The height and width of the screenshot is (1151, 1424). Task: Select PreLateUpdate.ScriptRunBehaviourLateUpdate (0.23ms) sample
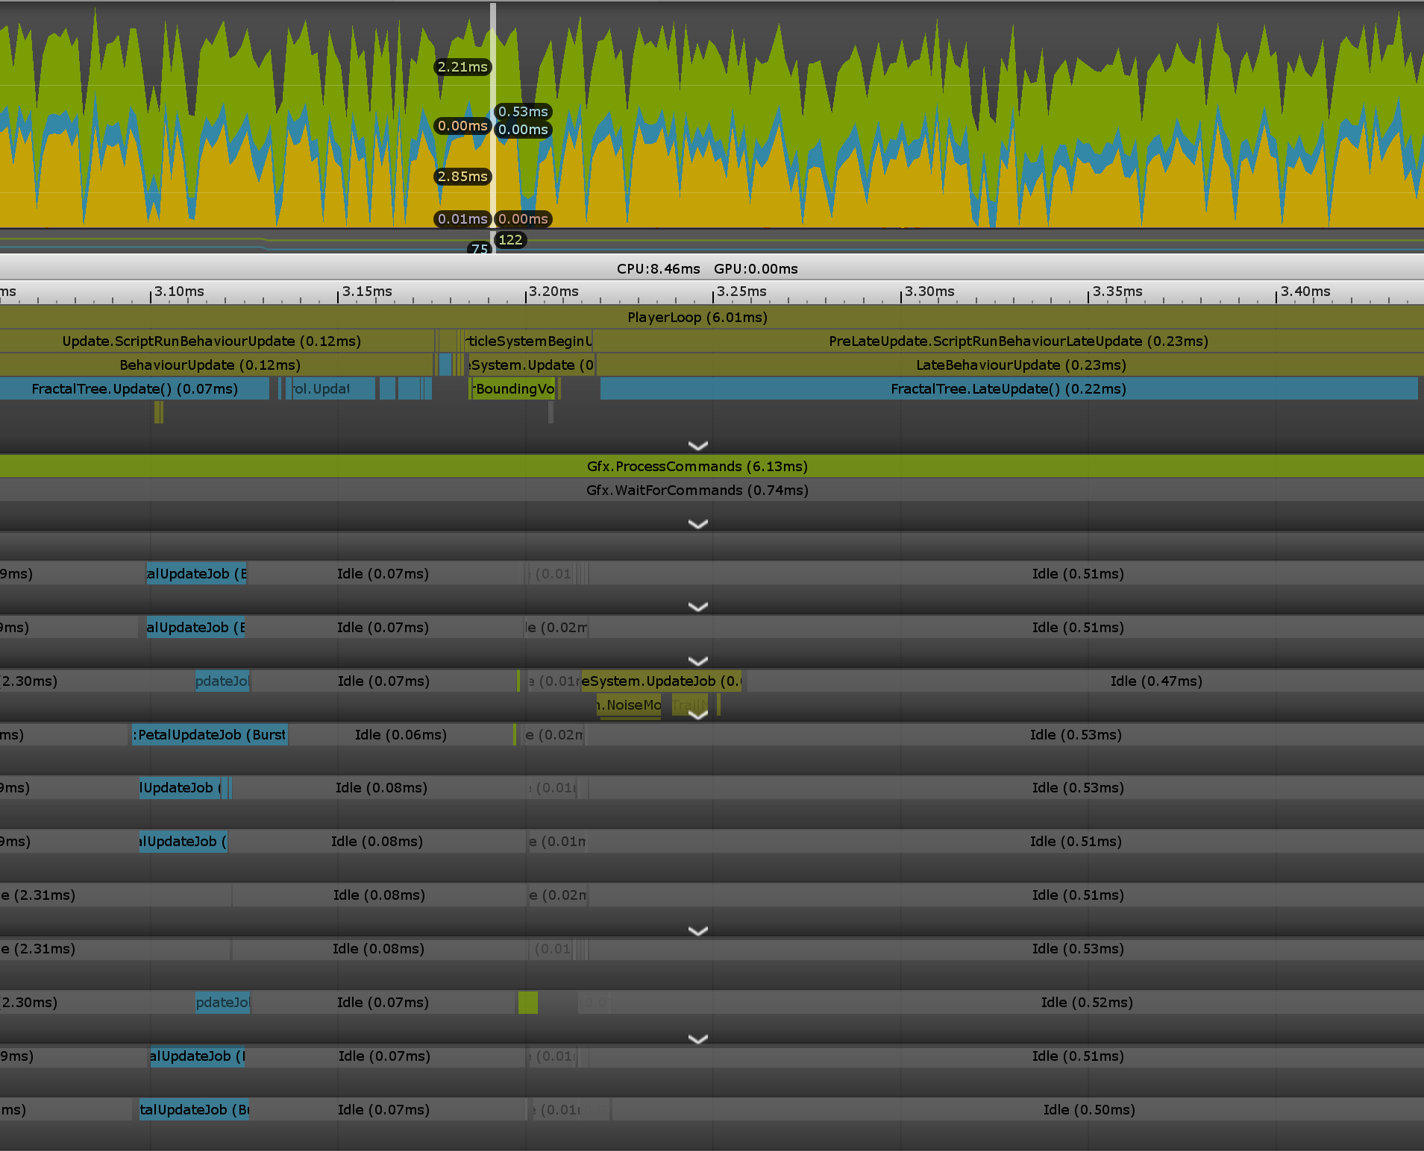pos(1017,341)
